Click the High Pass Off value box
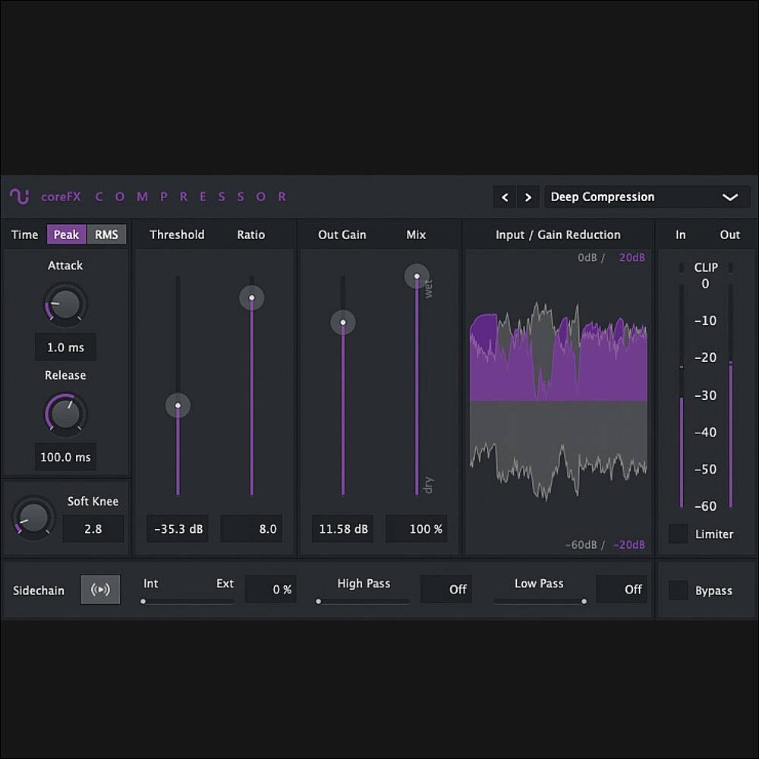 coord(446,589)
